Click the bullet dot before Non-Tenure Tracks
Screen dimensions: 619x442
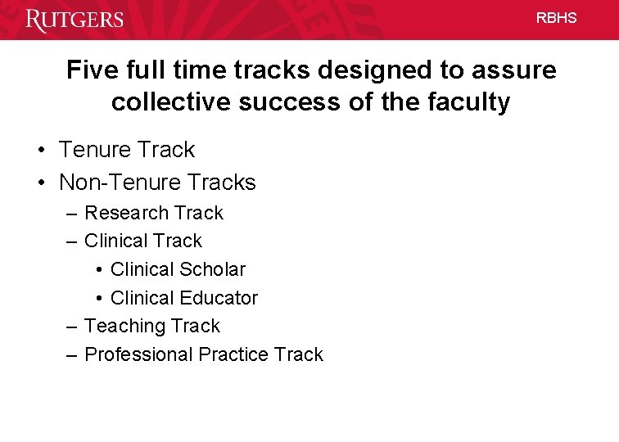point(42,183)
